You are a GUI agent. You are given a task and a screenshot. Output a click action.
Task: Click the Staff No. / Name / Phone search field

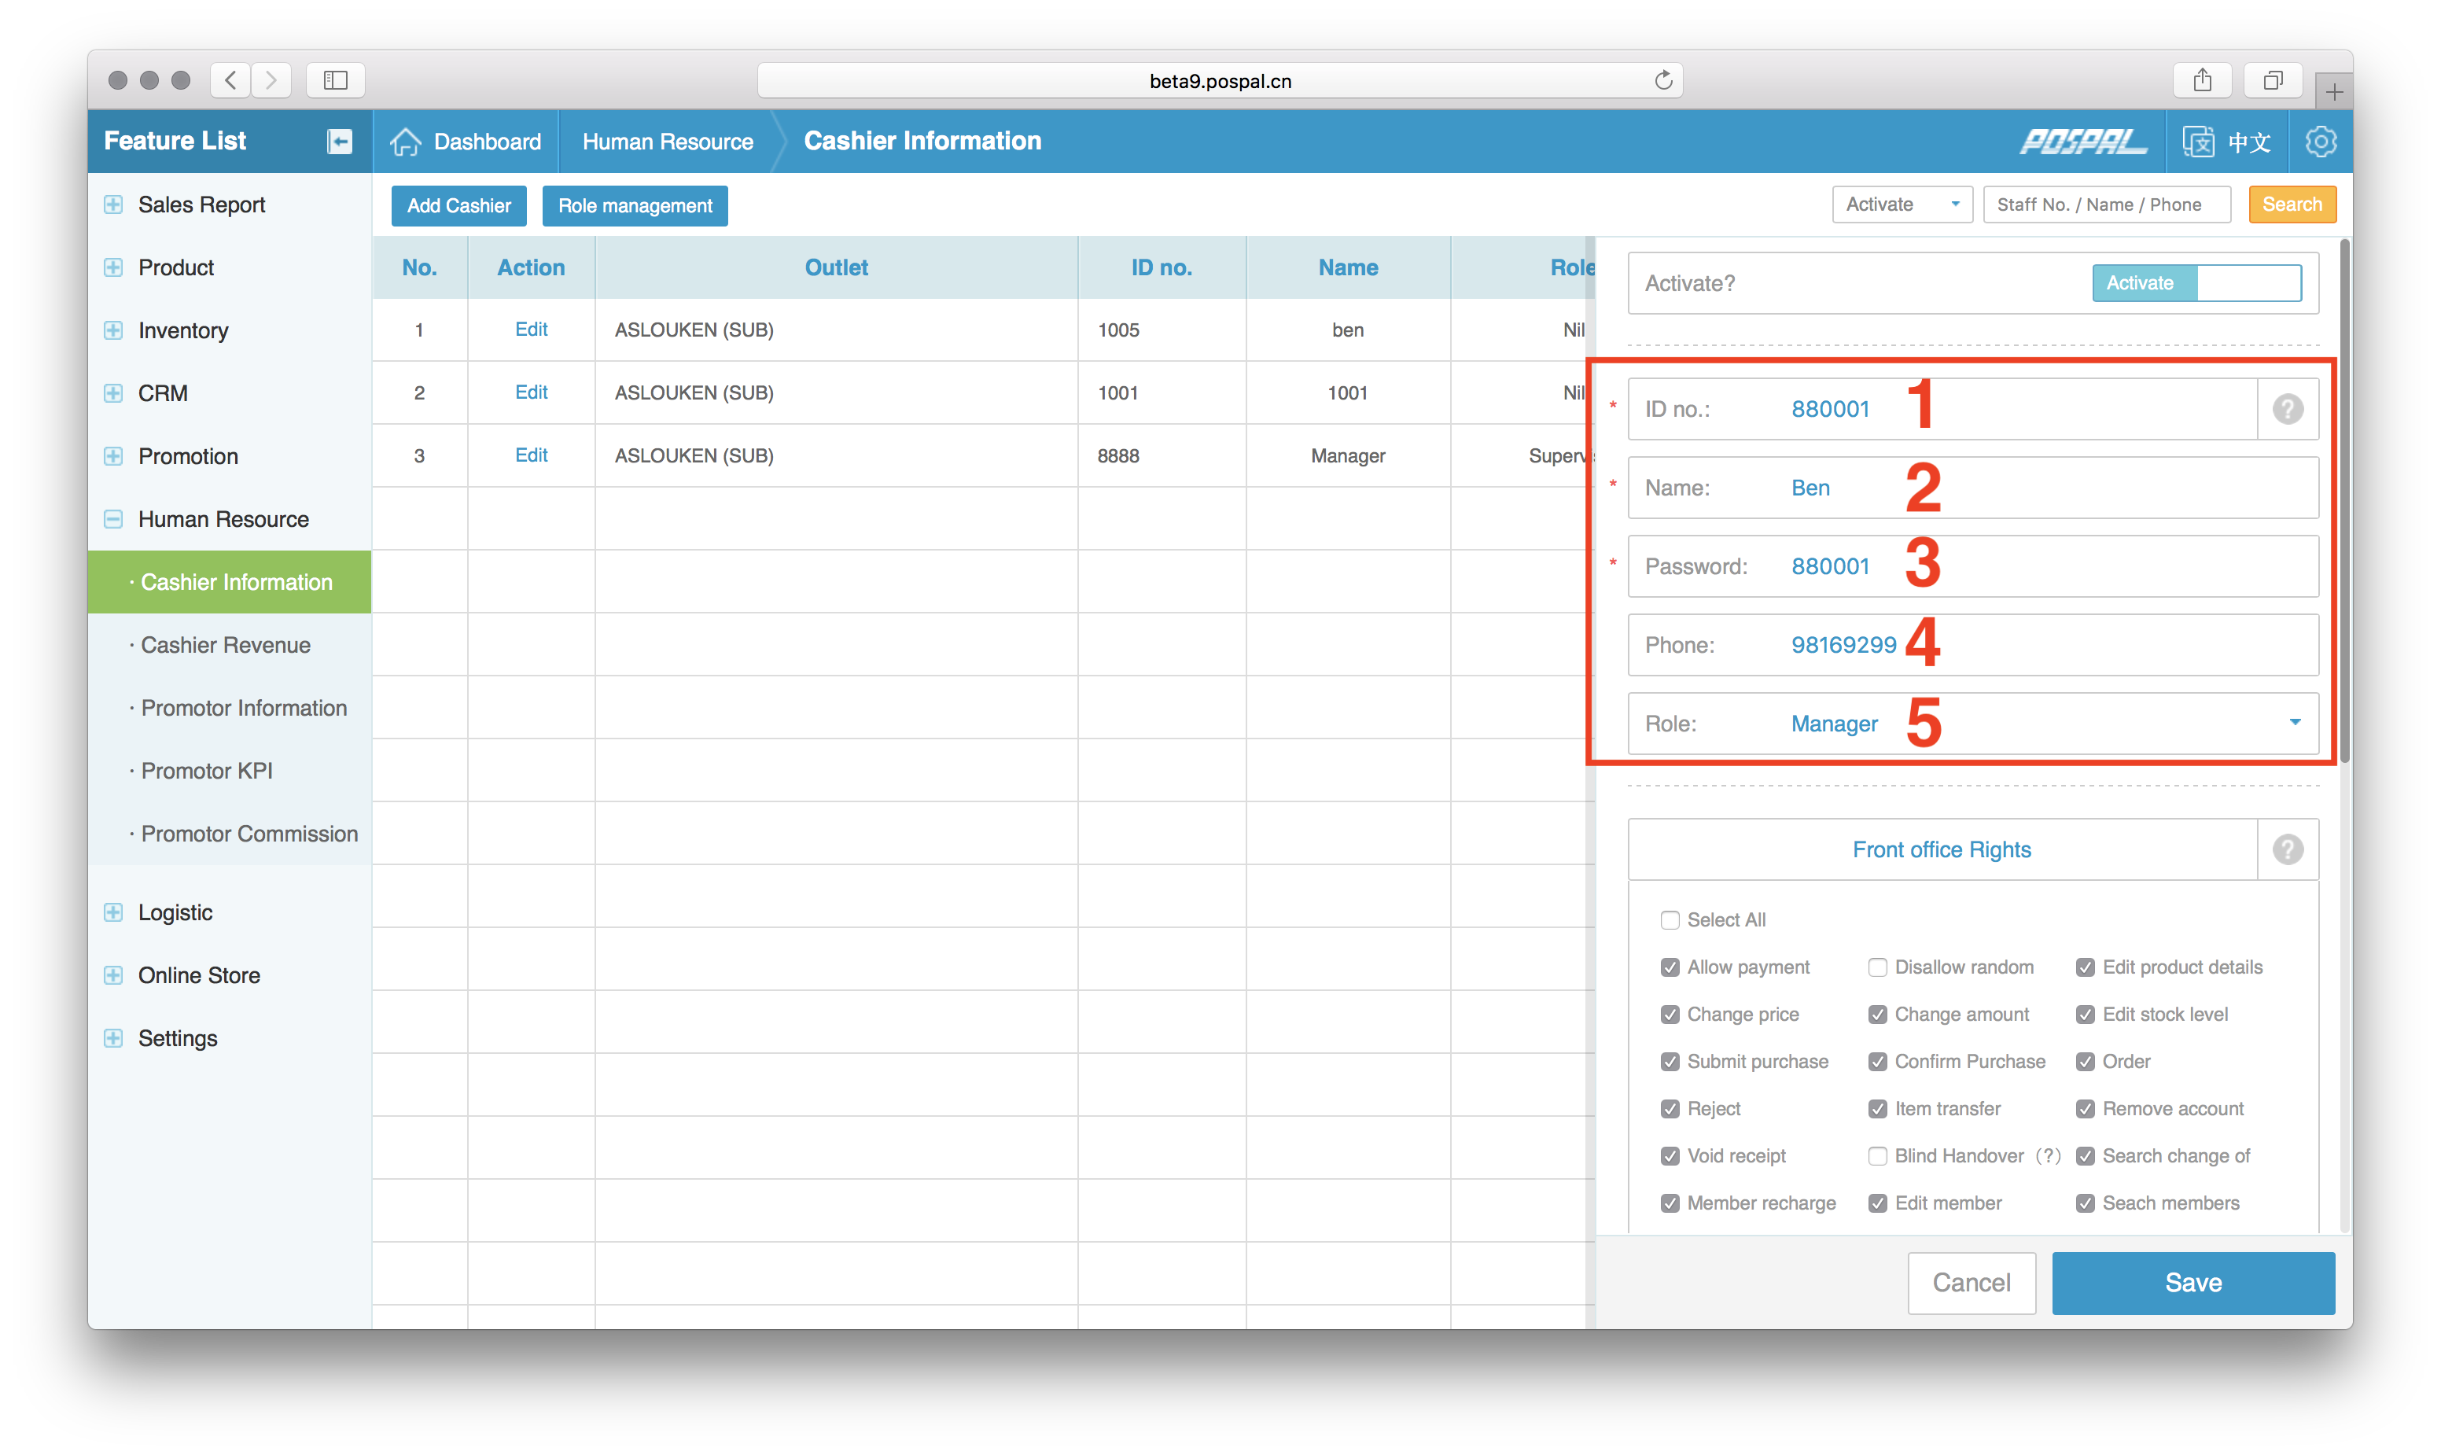click(x=2106, y=205)
